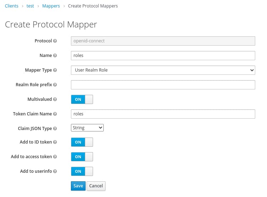Navigate to Mappers breadcrumb link
The width and height of the screenshot is (267, 197).
tap(51, 6)
